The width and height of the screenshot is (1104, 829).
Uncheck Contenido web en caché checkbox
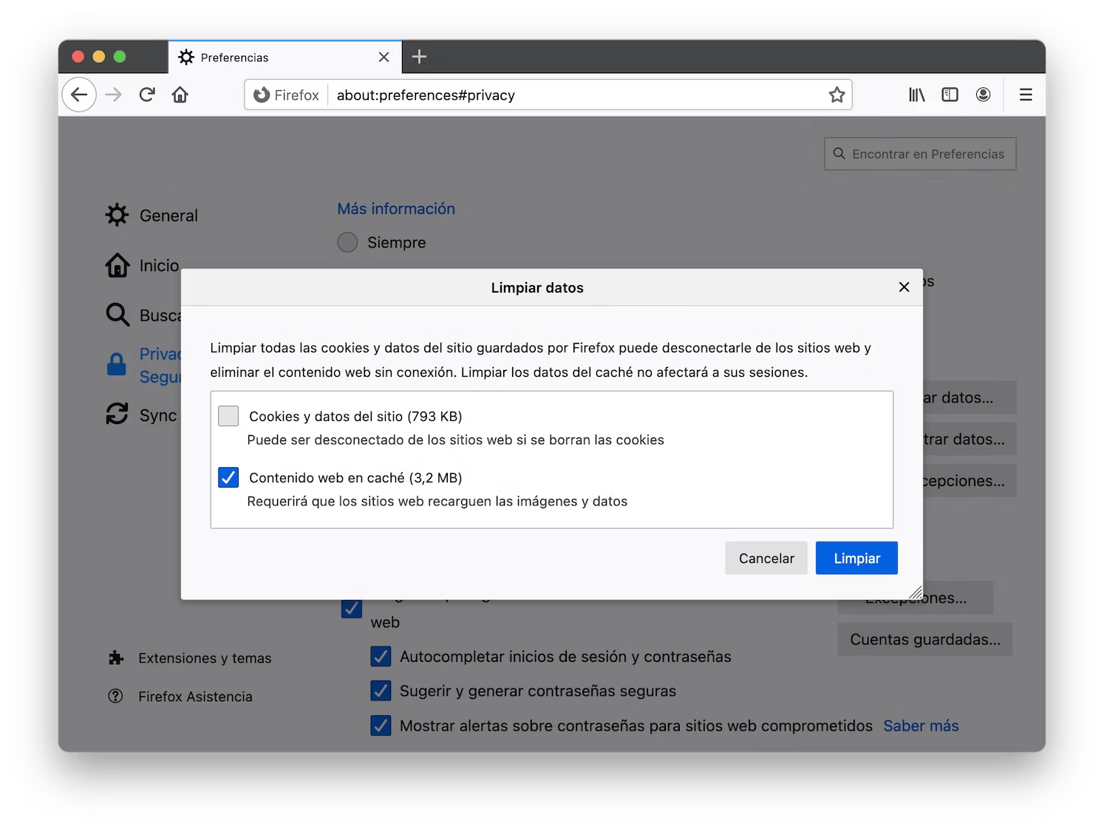(x=228, y=477)
